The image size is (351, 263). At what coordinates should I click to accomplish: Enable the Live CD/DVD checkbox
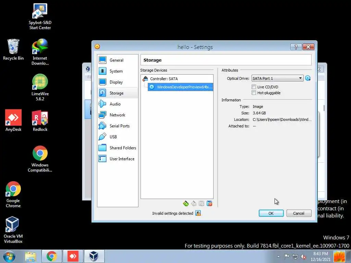point(254,87)
